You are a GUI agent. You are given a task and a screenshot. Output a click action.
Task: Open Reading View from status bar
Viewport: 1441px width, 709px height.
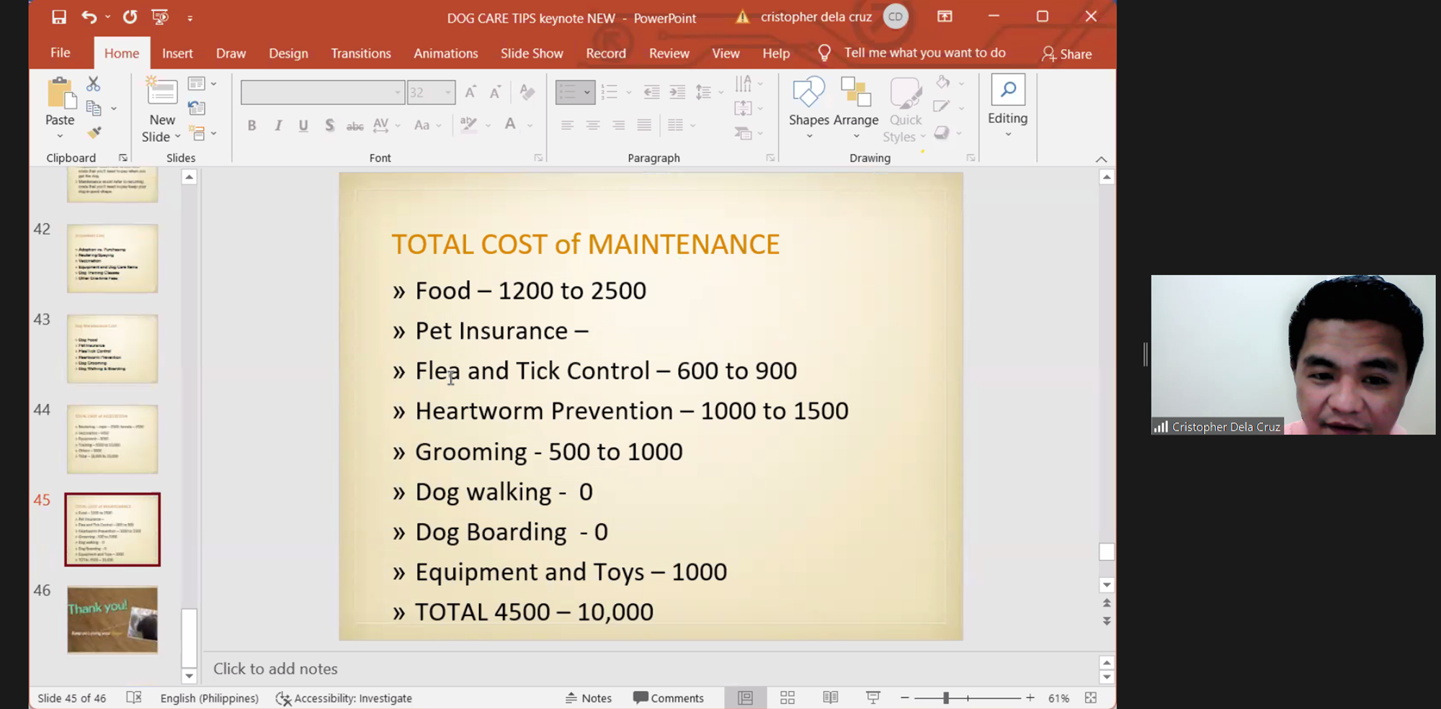(x=830, y=697)
